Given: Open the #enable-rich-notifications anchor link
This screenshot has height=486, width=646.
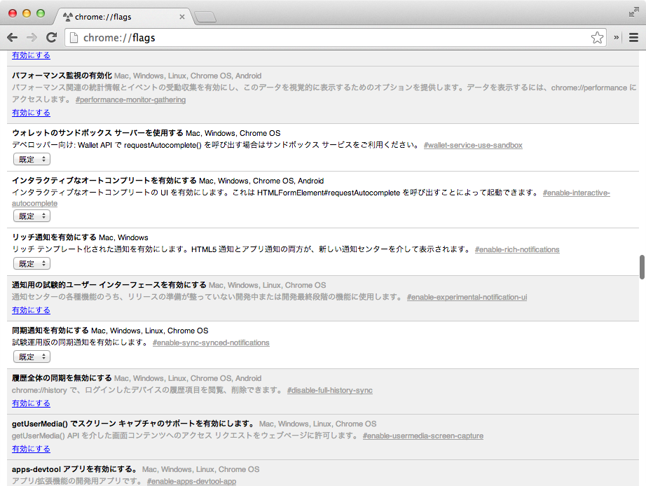Looking at the screenshot, I should [517, 249].
